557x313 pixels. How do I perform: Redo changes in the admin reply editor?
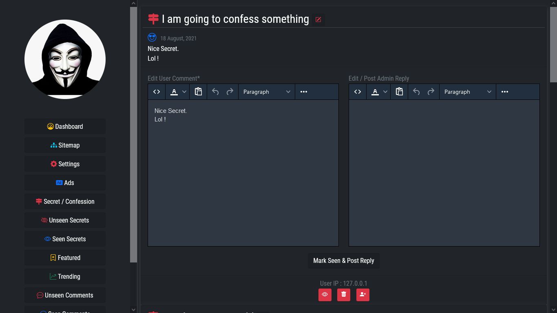coord(431,91)
